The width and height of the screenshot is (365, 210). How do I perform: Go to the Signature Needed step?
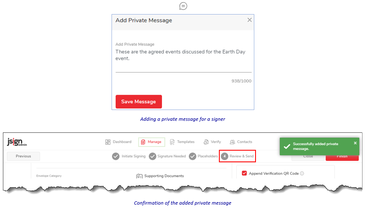[x=167, y=156]
